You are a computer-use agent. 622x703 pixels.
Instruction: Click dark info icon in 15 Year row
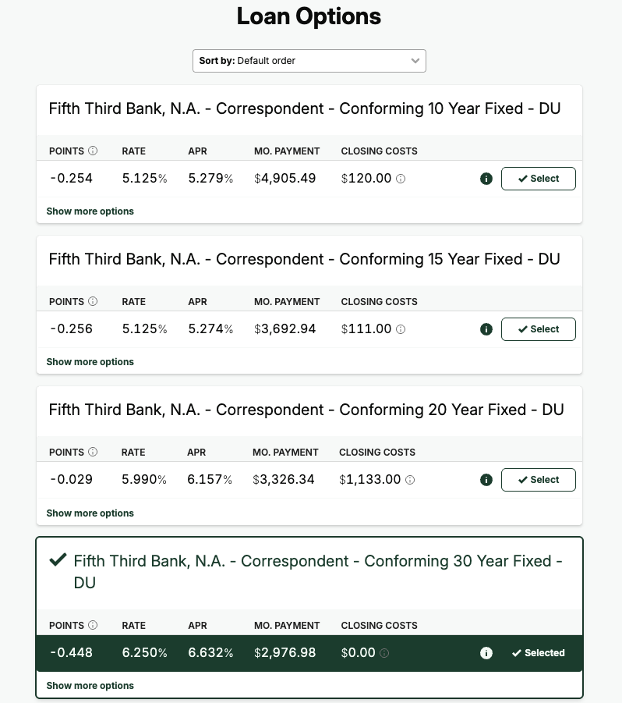pos(486,329)
